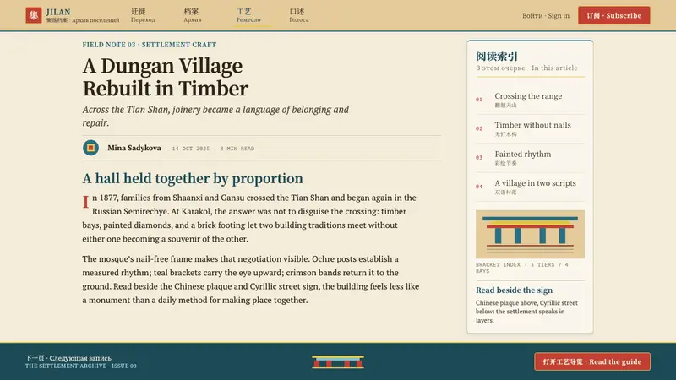Click the Read beside the sign heading
The height and width of the screenshot is (380, 676).
coord(514,290)
